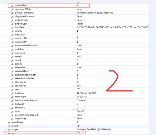Click the value 2 of eventPhase
Screen dimensions: 156x135
(77, 122)
